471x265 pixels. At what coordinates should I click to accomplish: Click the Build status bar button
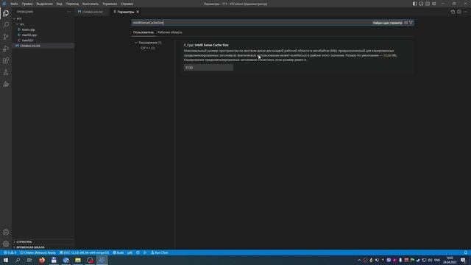118,252
